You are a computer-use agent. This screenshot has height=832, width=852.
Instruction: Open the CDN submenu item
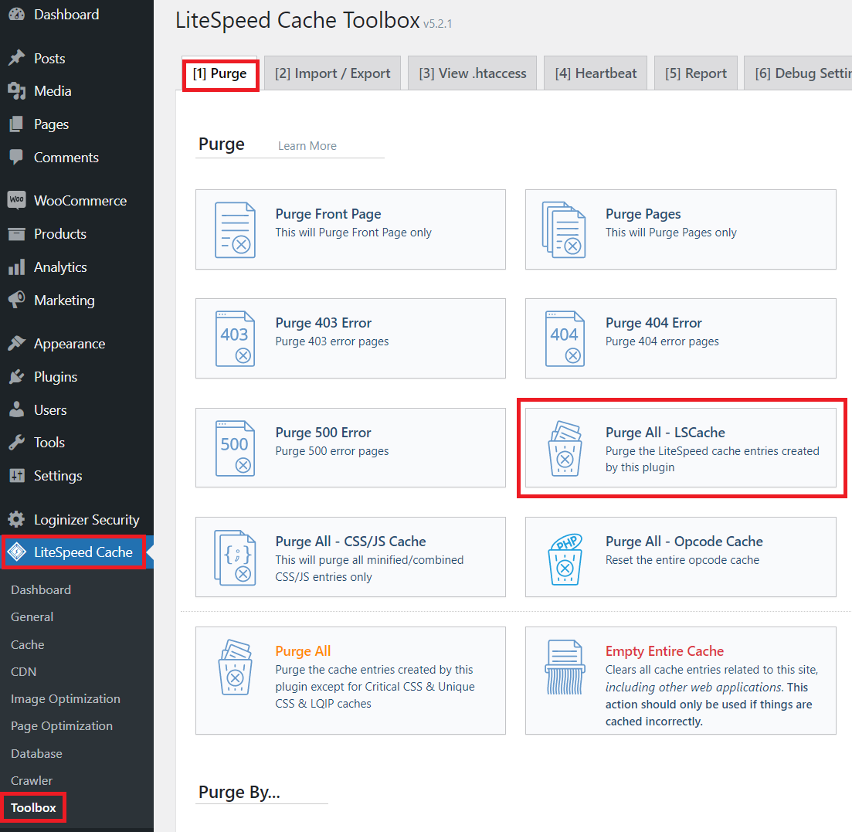(x=23, y=672)
